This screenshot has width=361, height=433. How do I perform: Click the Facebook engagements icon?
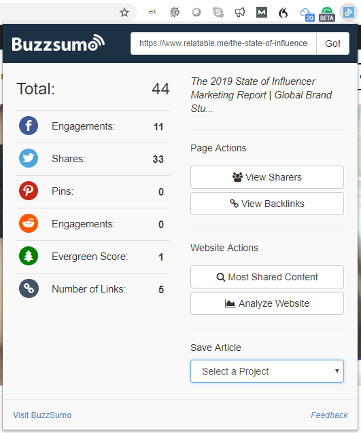tap(29, 126)
